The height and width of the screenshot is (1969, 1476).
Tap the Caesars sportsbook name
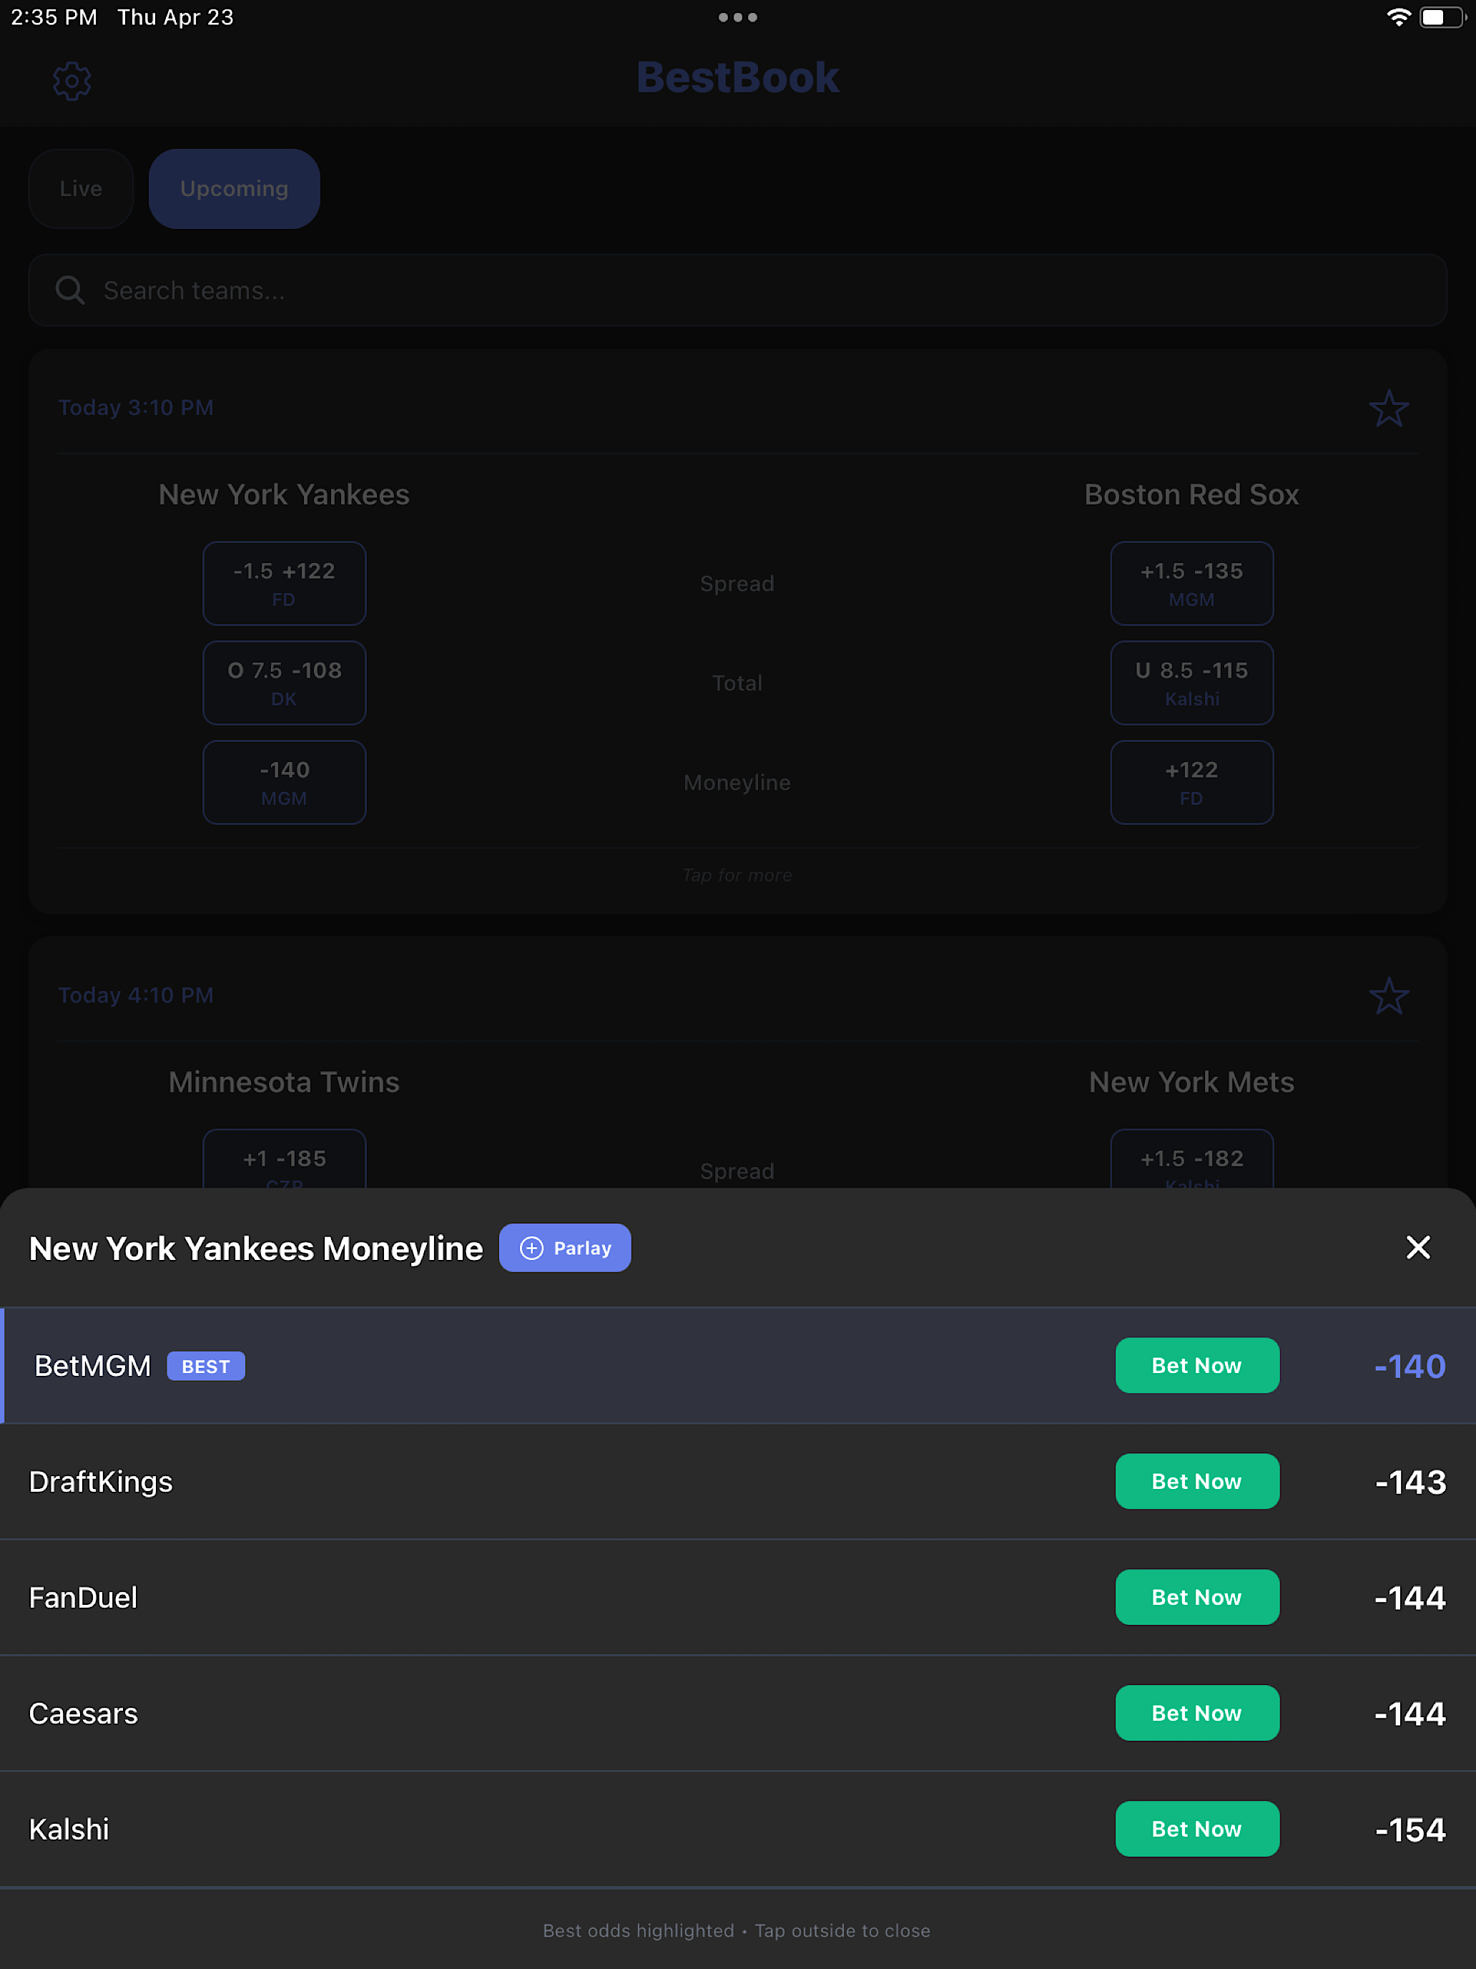[84, 1714]
